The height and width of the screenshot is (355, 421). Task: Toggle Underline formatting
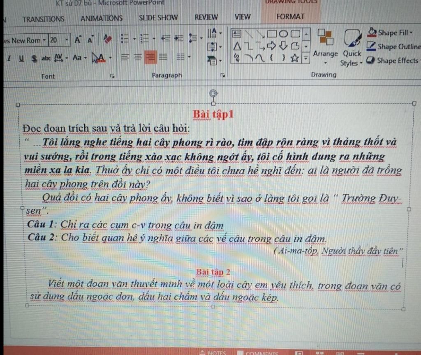coord(21,58)
